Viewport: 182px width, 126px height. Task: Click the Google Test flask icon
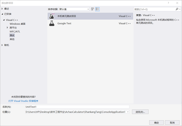tap(52, 23)
